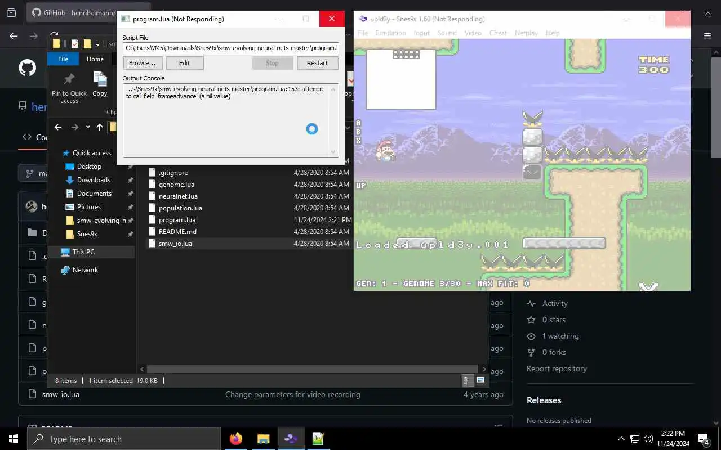This screenshot has width=721, height=450.
Task: Click the horizontal scrollbar in File Explorer
Action: pos(313,369)
